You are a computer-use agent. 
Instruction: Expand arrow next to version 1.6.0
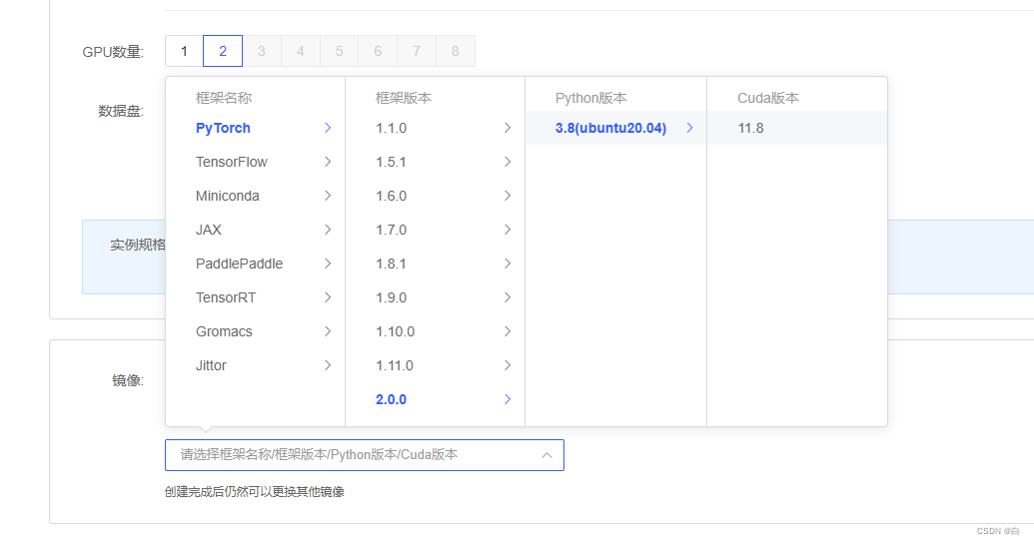coord(508,196)
